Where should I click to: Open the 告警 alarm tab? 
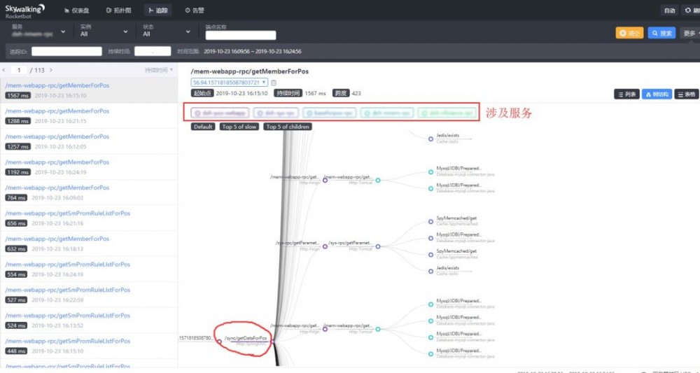(x=194, y=10)
